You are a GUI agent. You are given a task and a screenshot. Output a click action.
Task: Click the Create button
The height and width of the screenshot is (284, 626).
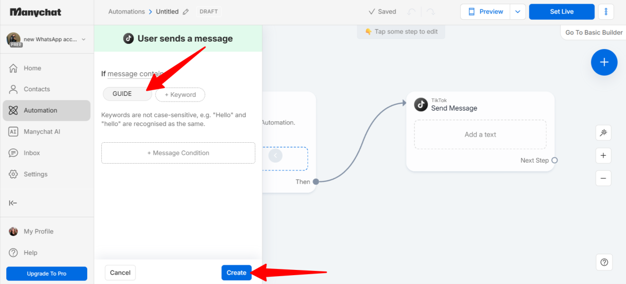click(236, 273)
